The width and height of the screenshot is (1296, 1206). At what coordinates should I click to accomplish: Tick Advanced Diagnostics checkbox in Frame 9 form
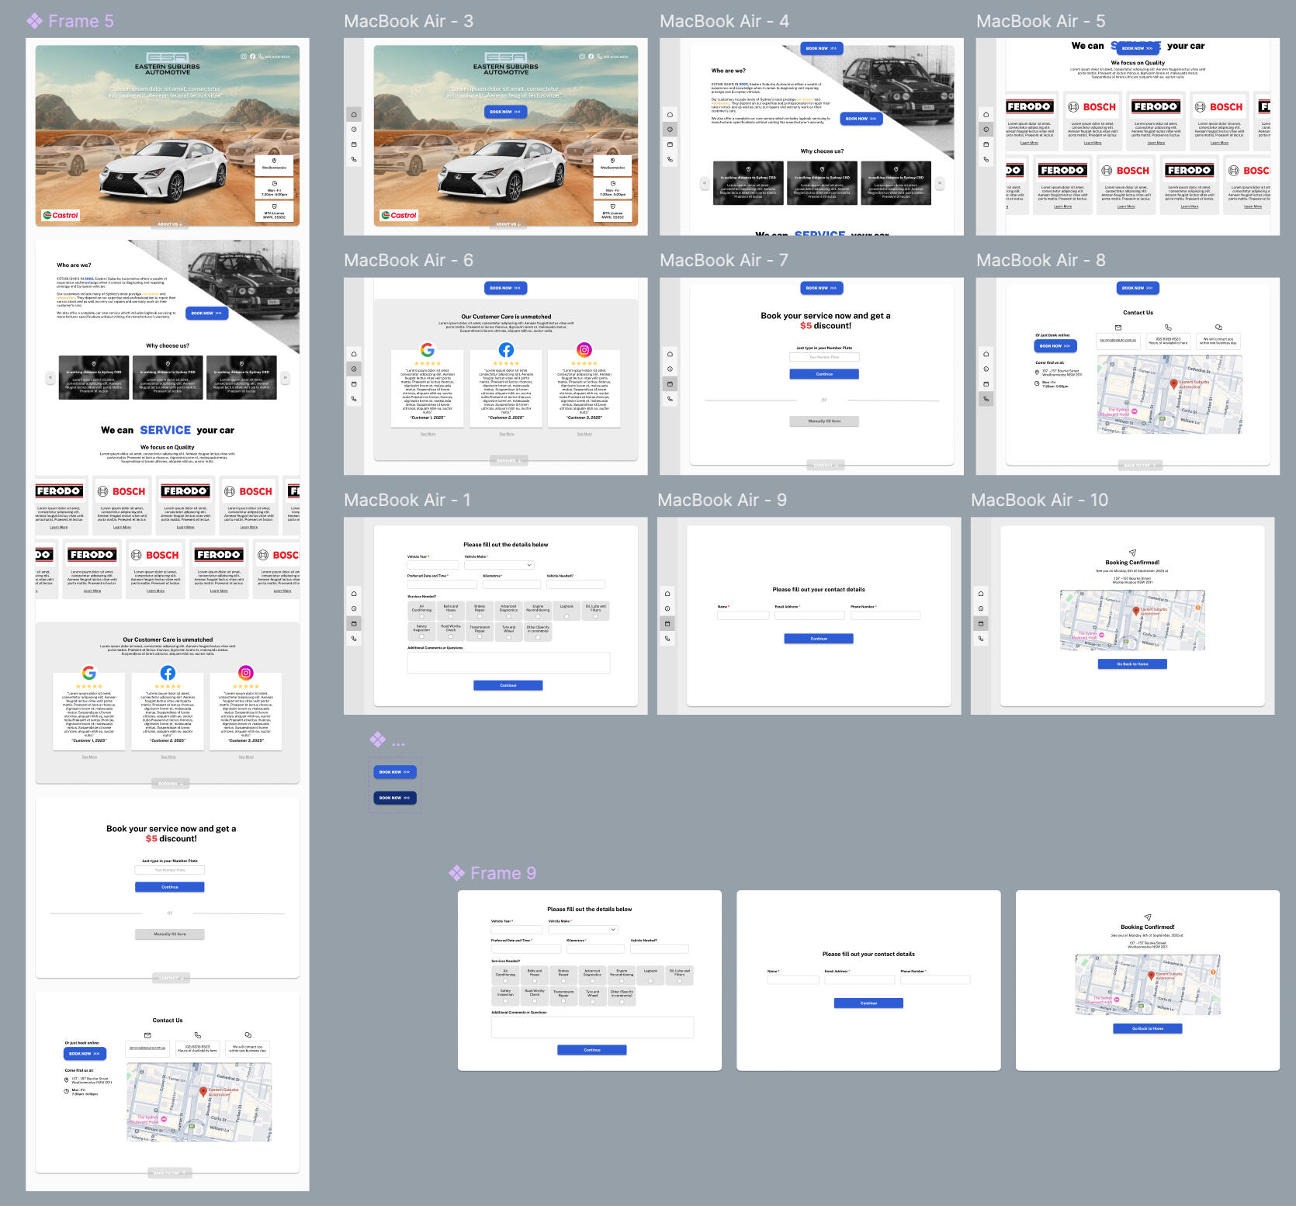pos(592,981)
